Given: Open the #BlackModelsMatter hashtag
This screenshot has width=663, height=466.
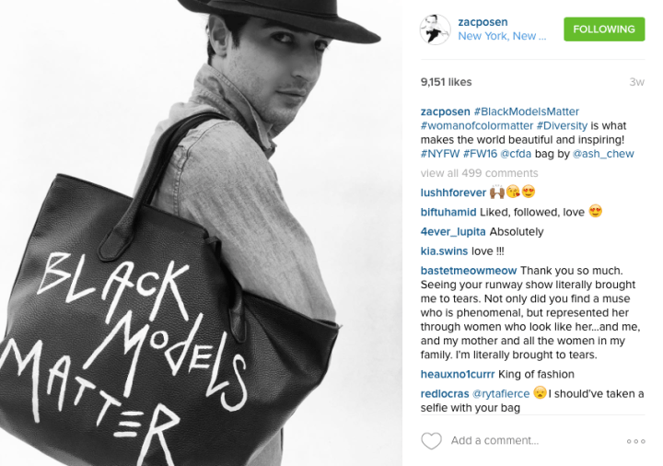Looking at the screenshot, I should point(527,111).
